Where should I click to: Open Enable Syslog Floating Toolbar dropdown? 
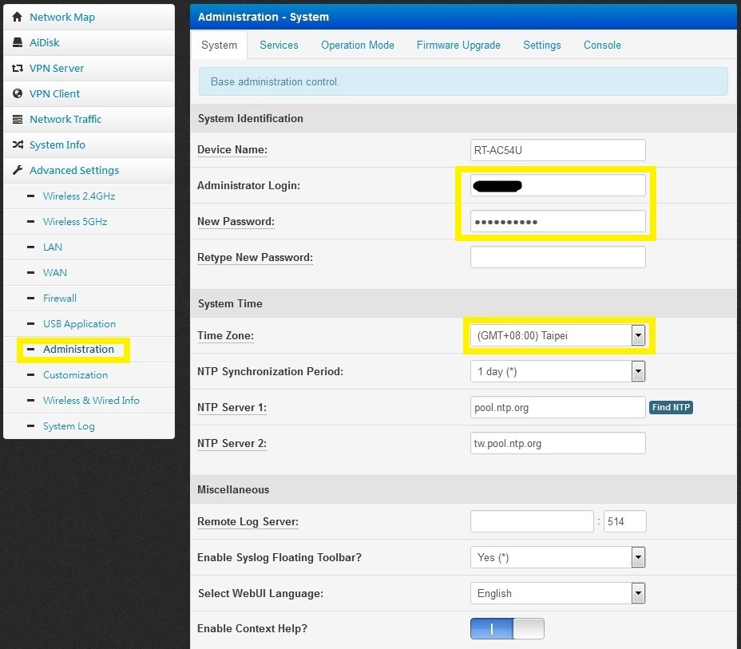click(557, 557)
